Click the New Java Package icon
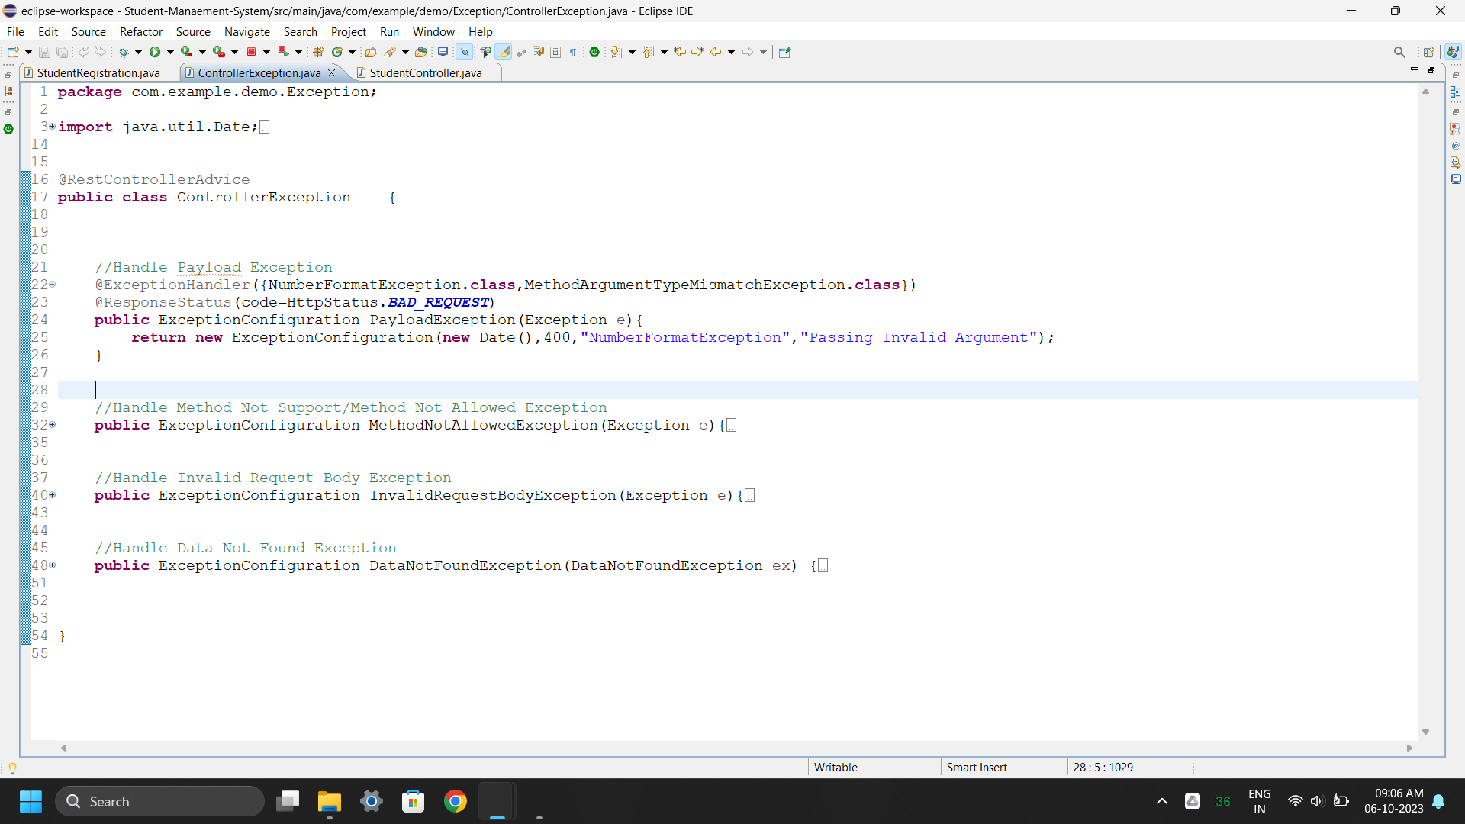 (x=319, y=52)
